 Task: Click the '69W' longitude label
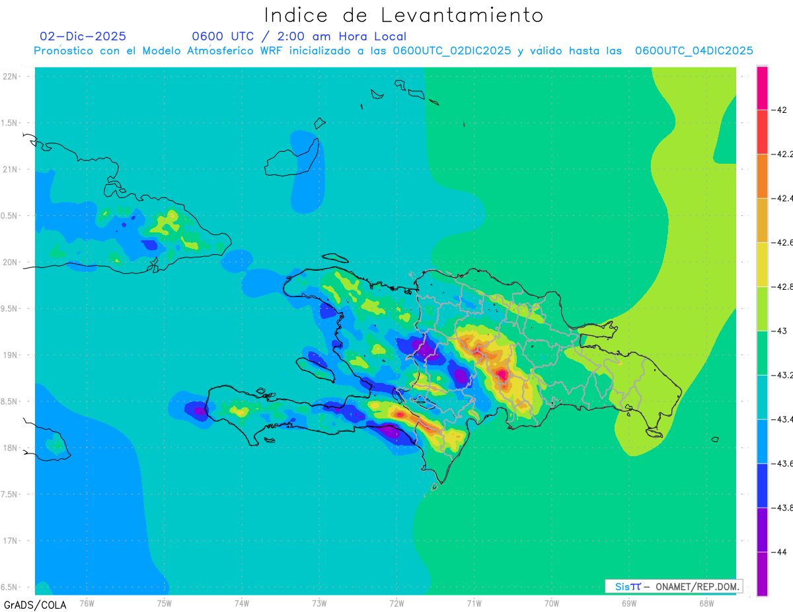pyautogui.click(x=629, y=603)
